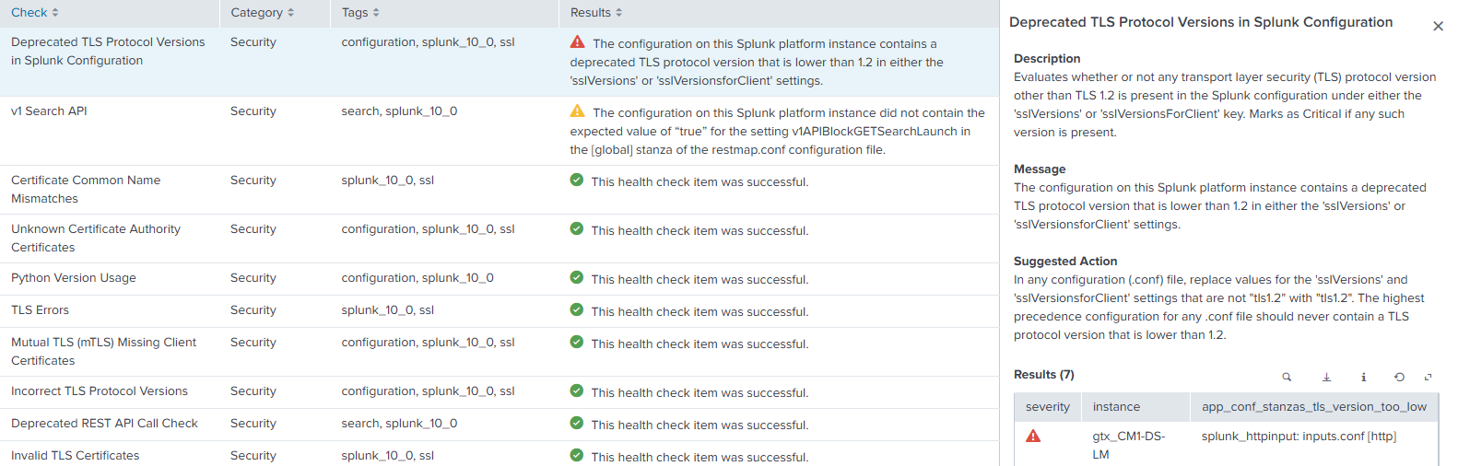Click yellow warning icon for v1 Search API
Screen dimensions: 1458x466
click(578, 111)
